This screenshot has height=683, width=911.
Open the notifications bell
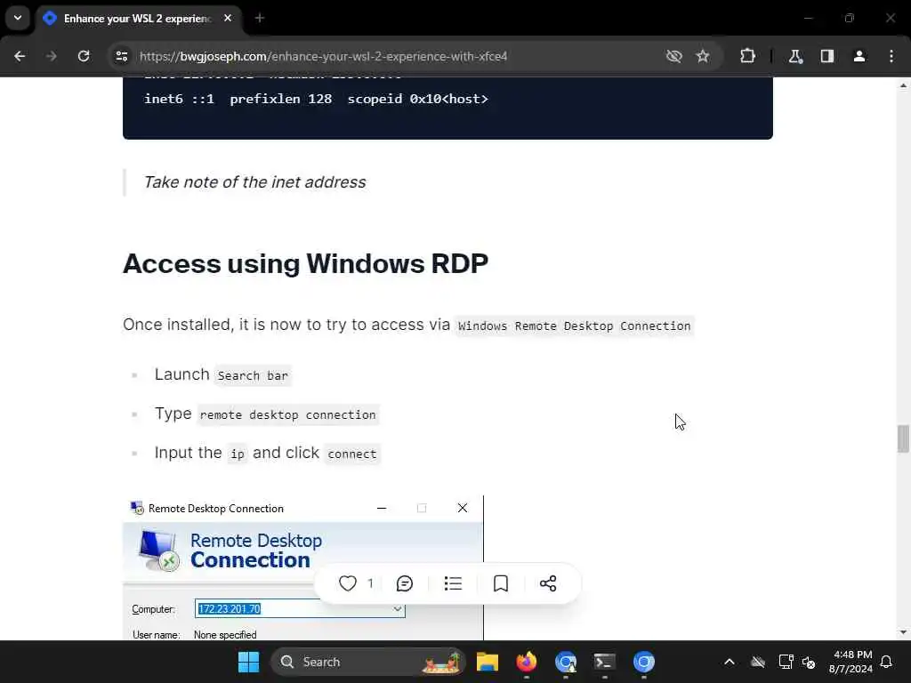pos(886,662)
